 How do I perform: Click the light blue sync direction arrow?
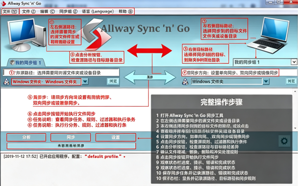[x=150, y=77]
